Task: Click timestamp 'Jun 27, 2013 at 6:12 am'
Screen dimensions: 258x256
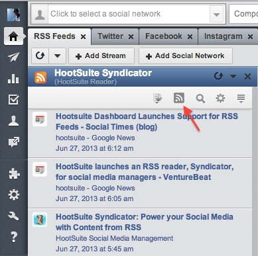Action: [x=95, y=148]
